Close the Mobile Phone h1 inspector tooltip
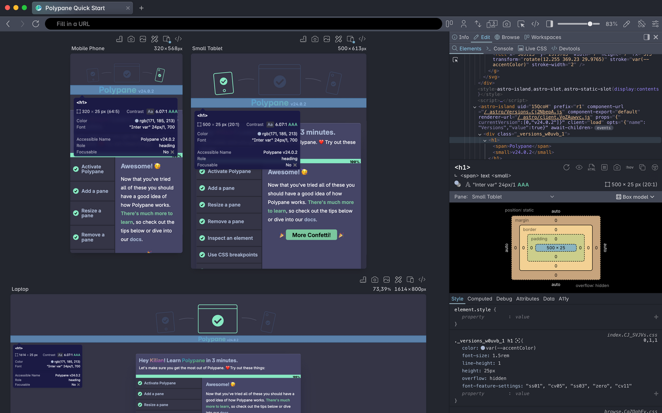Image resolution: width=662 pixels, height=413 pixels. tap(172, 152)
